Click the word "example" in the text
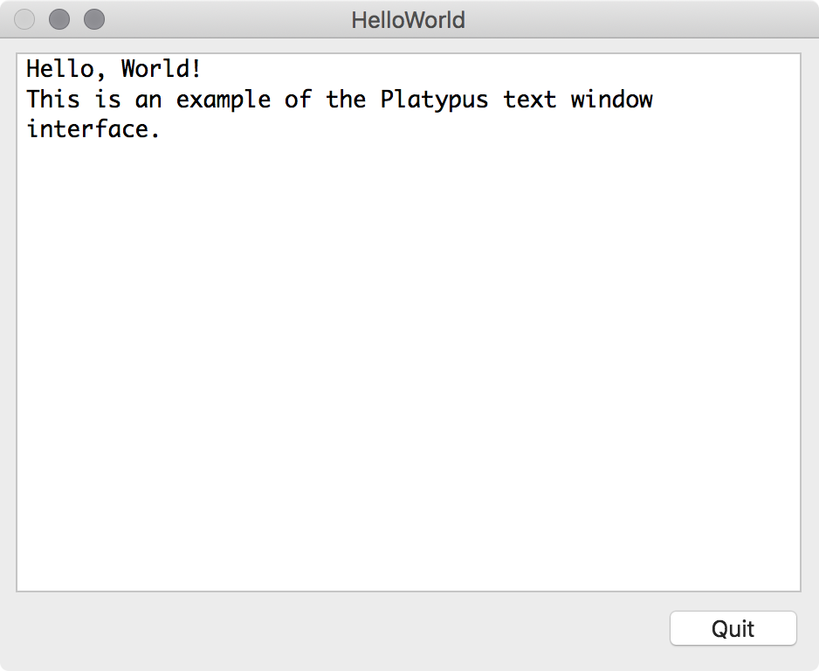Screen dimensions: 819x671 coord(224,99)
